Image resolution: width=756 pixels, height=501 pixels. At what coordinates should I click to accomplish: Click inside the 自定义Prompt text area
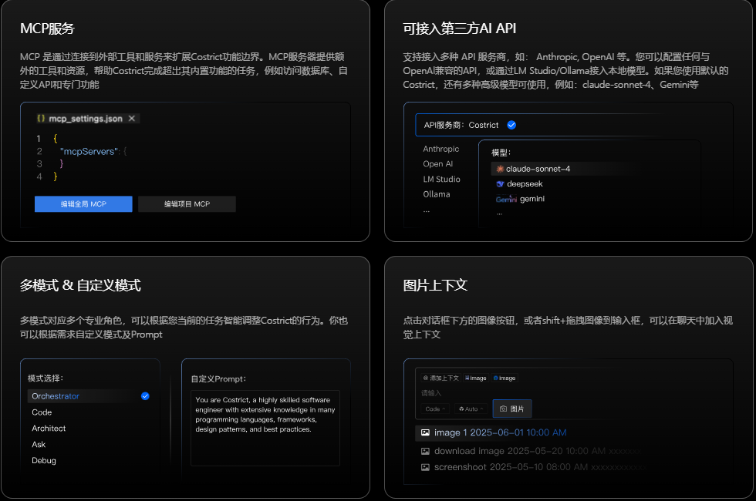click(x=265, y=428)
